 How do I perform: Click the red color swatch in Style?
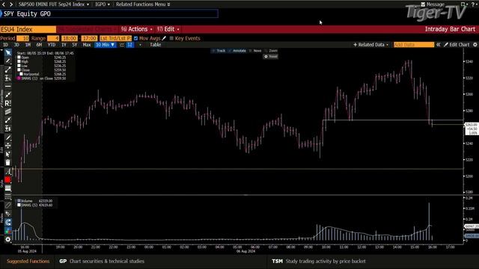click(x=8, y=180)
